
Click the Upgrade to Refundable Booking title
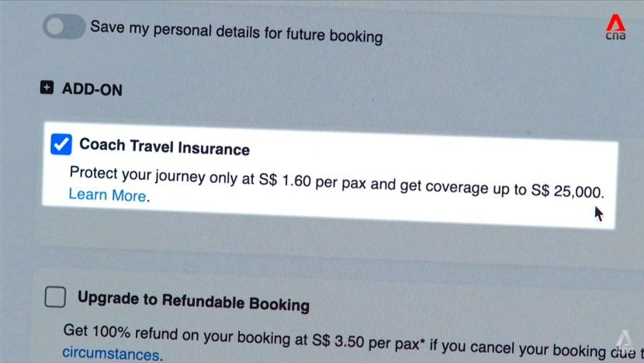click(x=193, y=302)
